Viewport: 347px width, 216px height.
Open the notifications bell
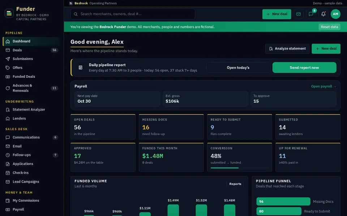[x=323, y=14]
